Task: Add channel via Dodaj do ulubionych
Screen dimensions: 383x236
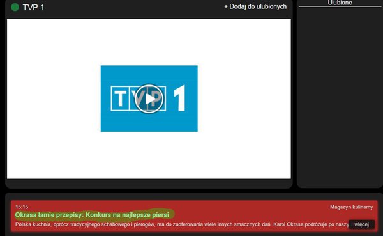Action: tap(255, 6)
